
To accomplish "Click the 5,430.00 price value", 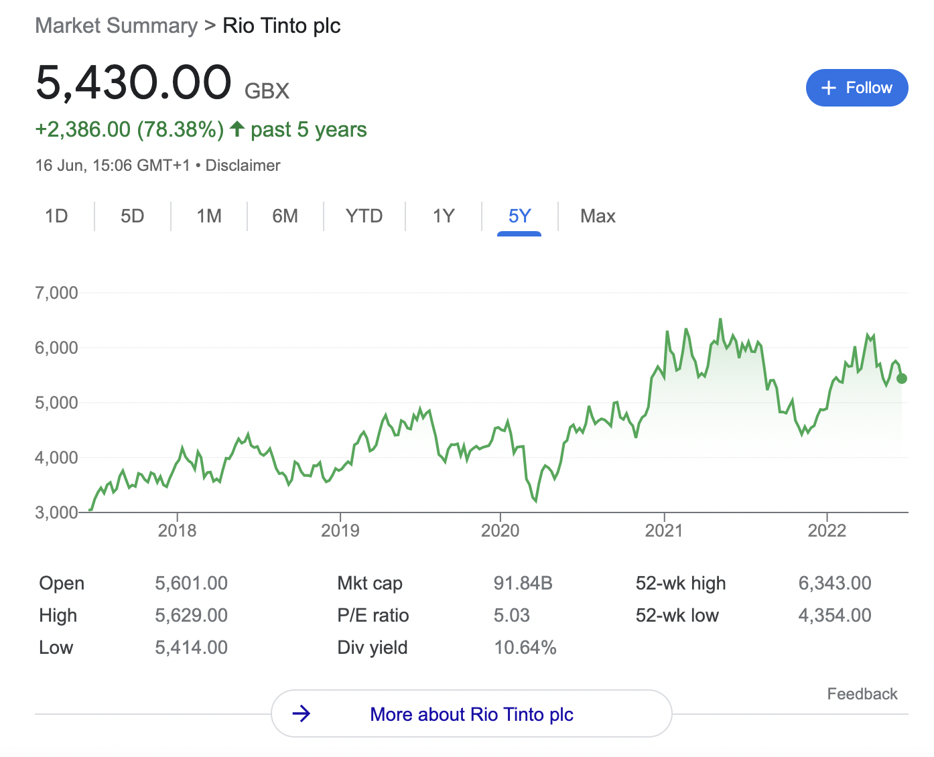I will tap(133, 82).
